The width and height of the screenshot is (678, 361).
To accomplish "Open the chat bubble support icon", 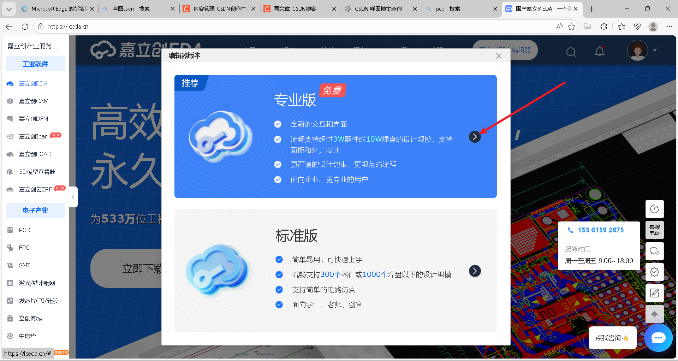I will 658,338.
